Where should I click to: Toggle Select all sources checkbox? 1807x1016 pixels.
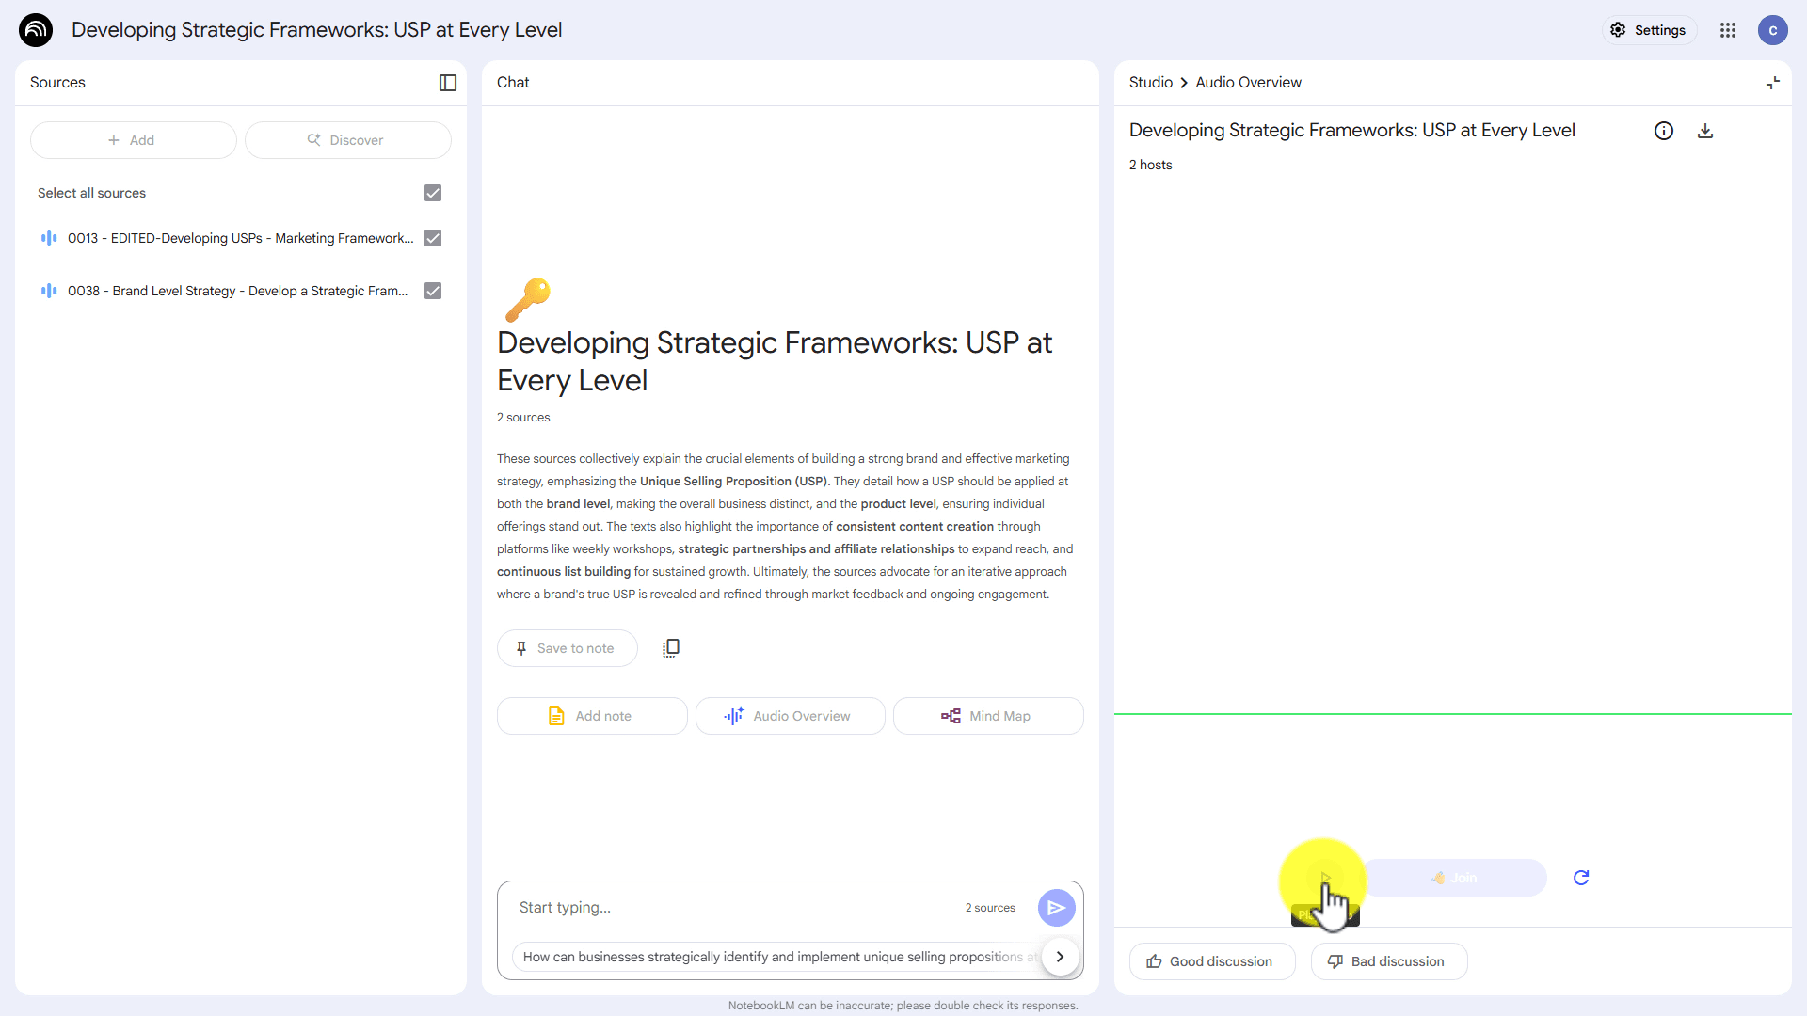(x=433, y=193)
